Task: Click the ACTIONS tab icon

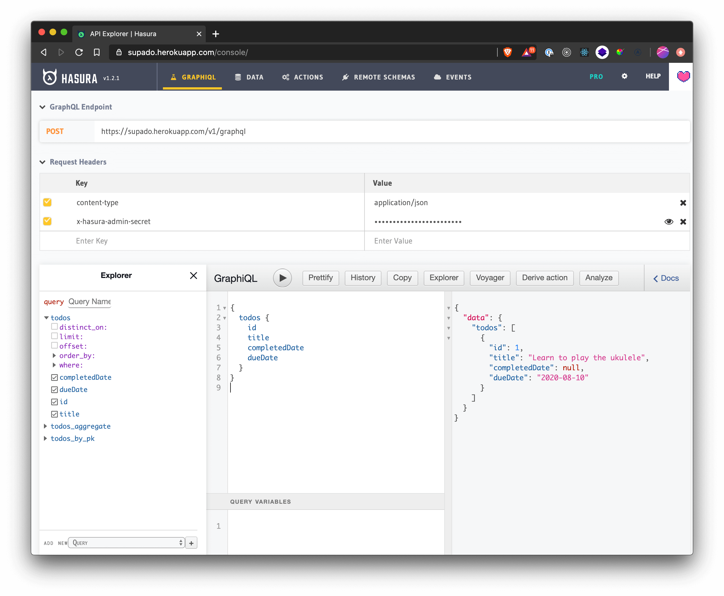Action: pos(286,77)
